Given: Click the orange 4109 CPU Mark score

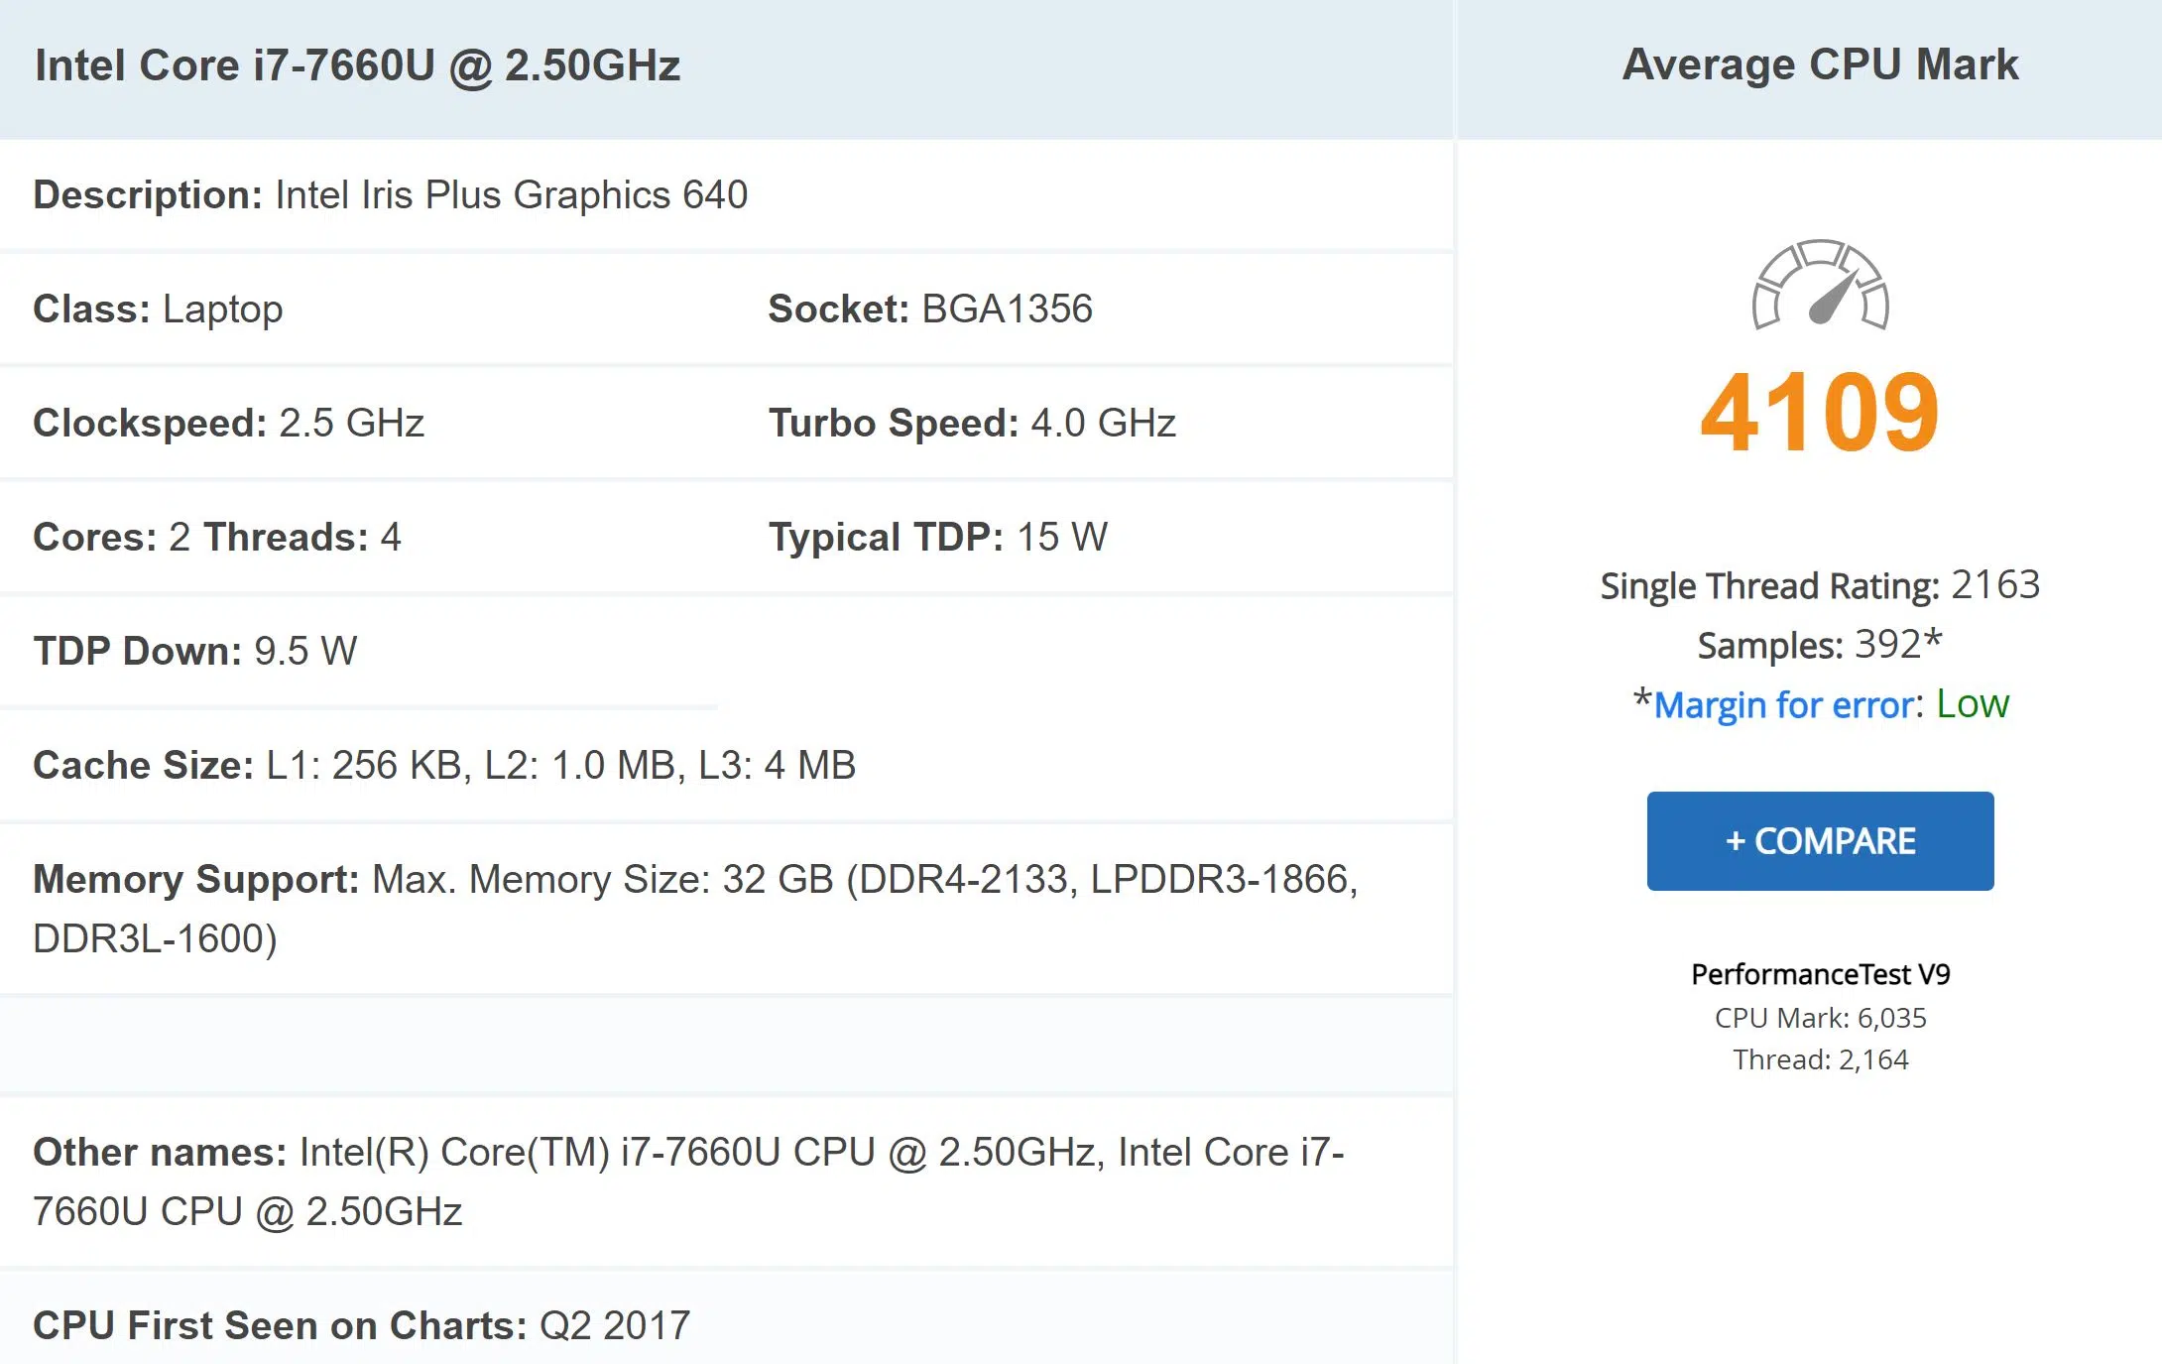Looking at the screenshot, I should click(x=1820, y=412).
